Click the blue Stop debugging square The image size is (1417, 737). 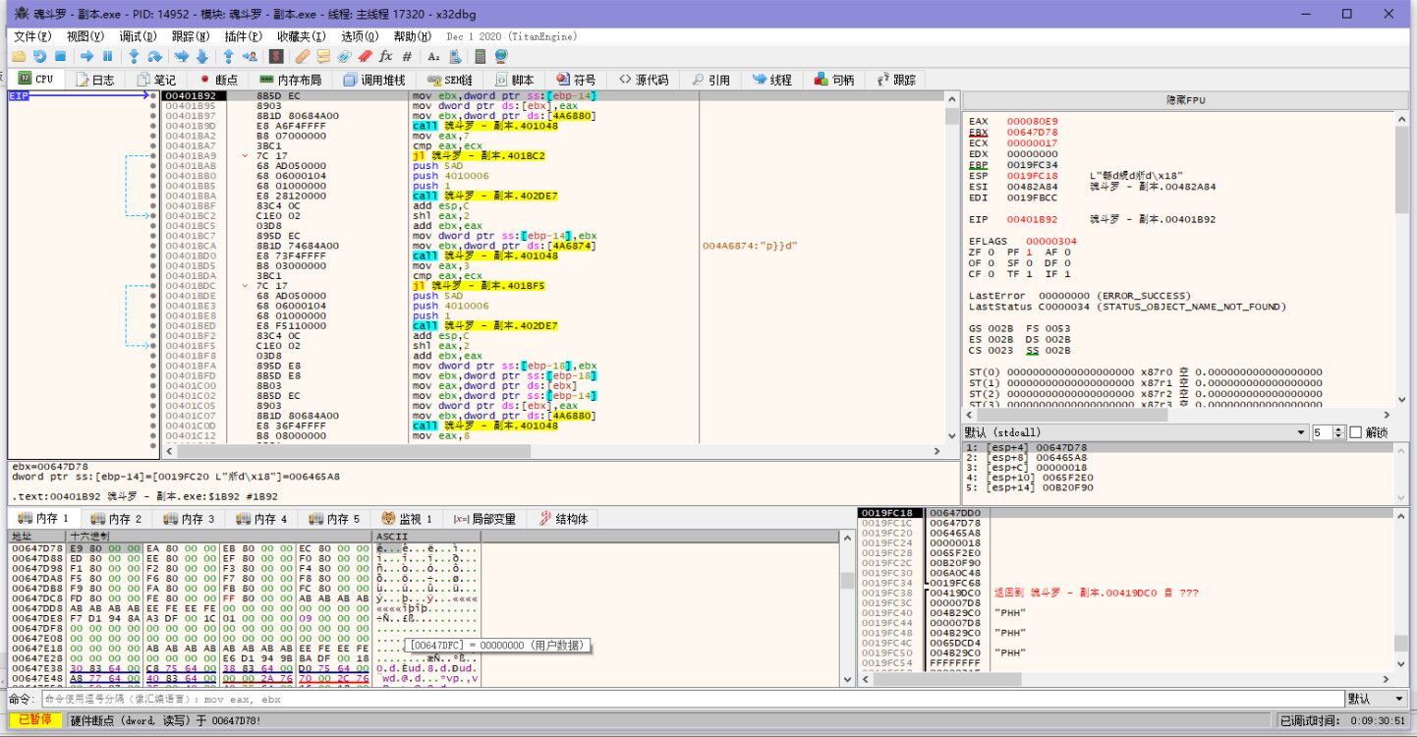[x=60, y=56]
